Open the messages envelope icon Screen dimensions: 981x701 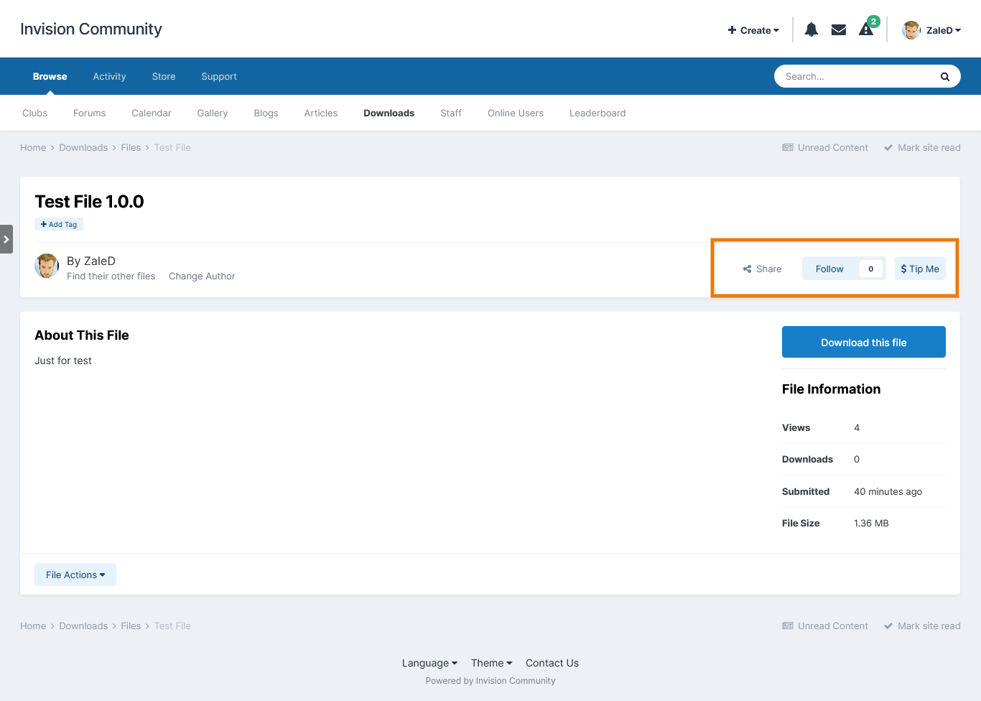click(838, 30)
